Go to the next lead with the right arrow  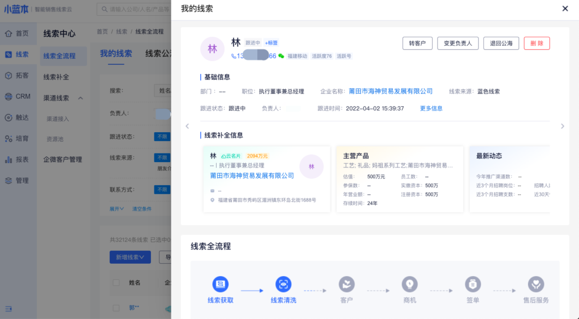coord(562,126)
